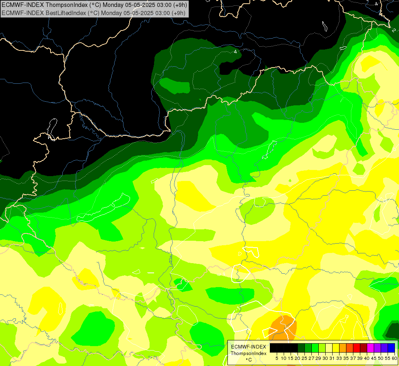Select the pale yellow legend swatch for 30-31
Viewport: 399px width, 366px height.
pos(329,348)
